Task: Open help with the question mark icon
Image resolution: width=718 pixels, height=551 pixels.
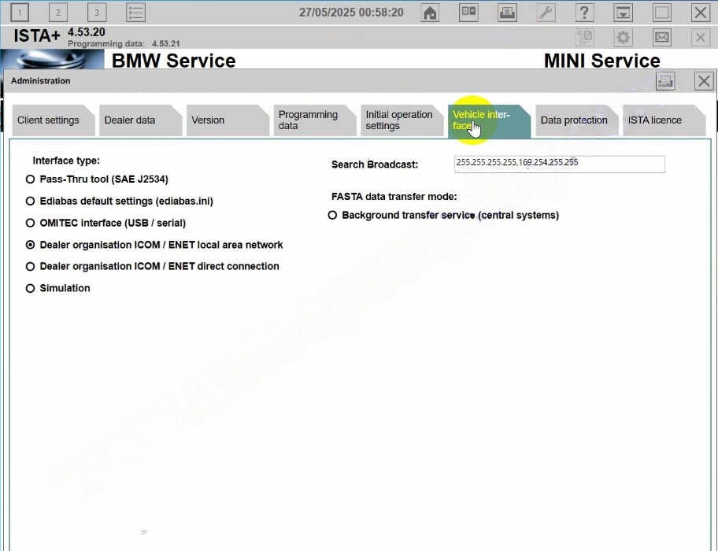Action: pos(584,13)
